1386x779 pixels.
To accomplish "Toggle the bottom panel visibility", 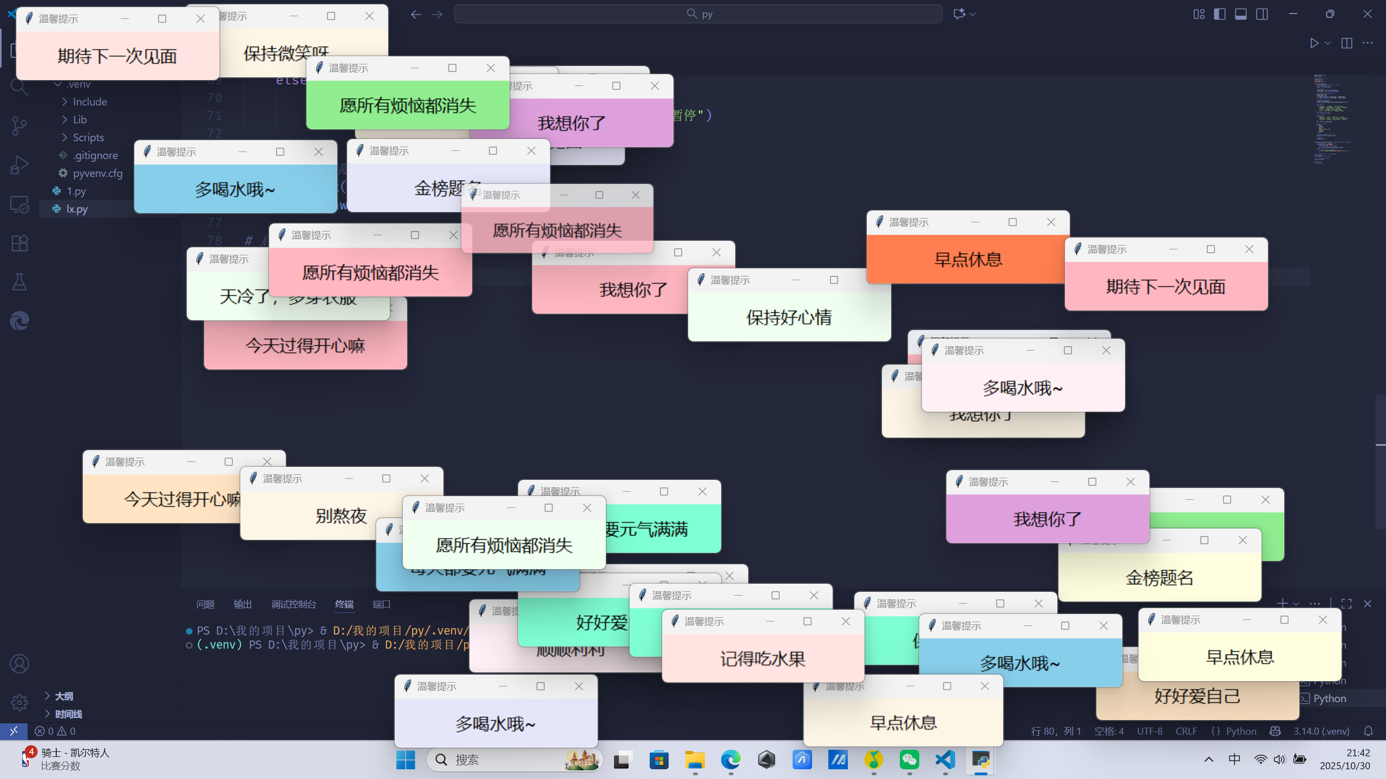I will point(1240,14).
